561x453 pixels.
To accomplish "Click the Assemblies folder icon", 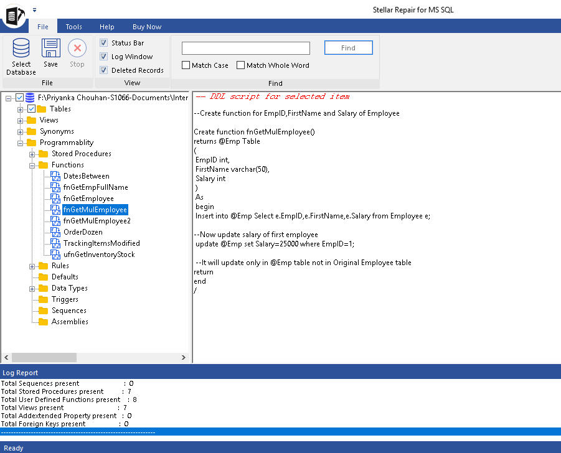I will click(x=44, y=322).
